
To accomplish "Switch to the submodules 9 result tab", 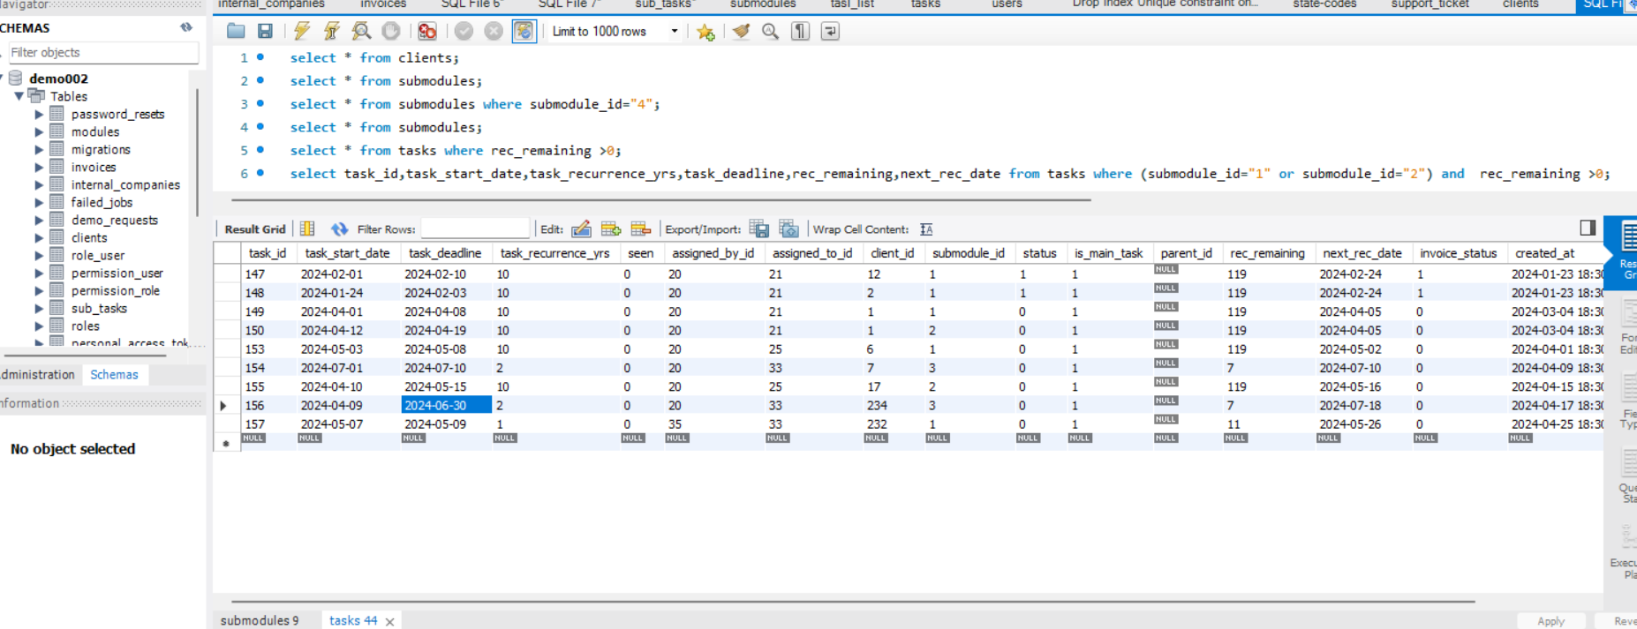I will [260, 620].
